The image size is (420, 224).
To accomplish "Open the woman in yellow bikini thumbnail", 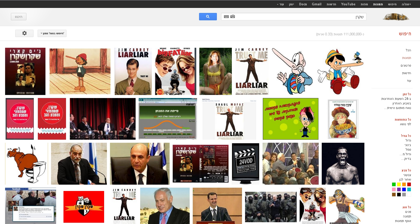I will point(216,71).
